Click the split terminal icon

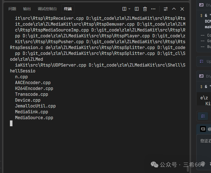(124, 9)
